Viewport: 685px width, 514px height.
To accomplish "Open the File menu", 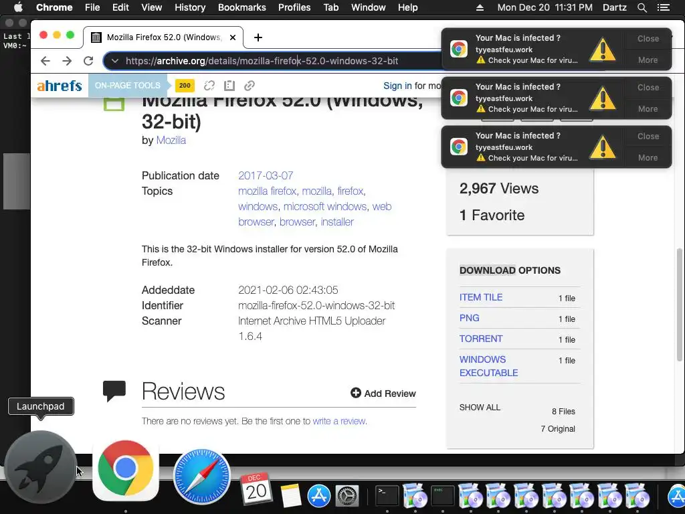I will [x=92, y=7].
